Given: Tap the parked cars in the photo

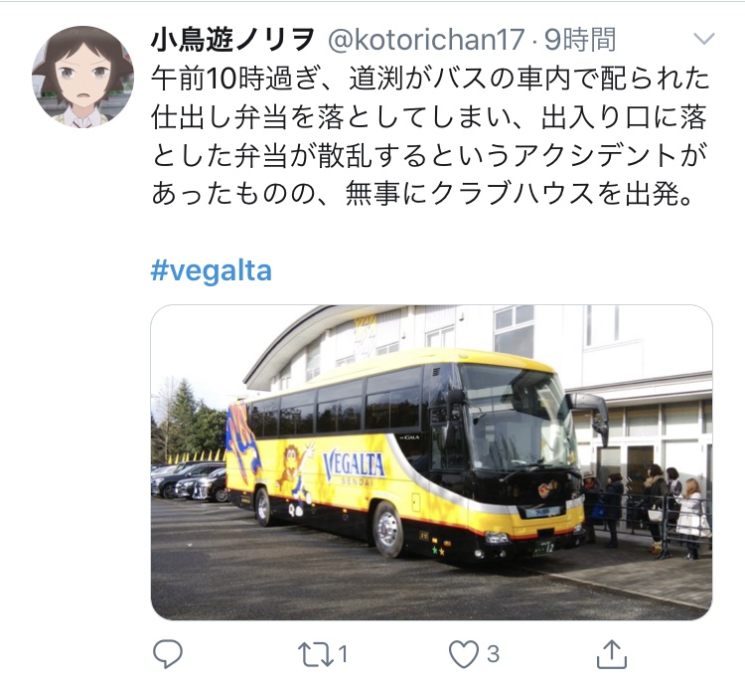Looking at the screenshot, I should [x=189, y=481].
